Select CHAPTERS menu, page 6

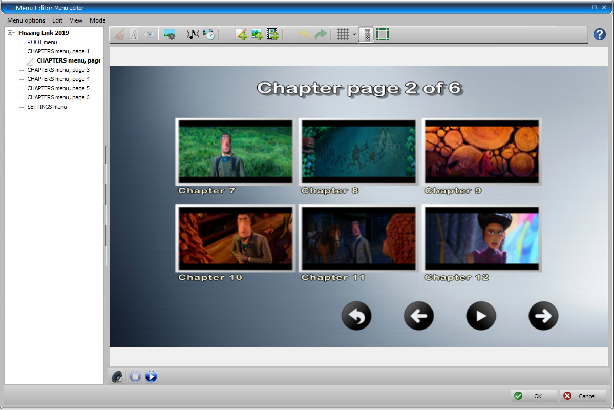[58, 97]
